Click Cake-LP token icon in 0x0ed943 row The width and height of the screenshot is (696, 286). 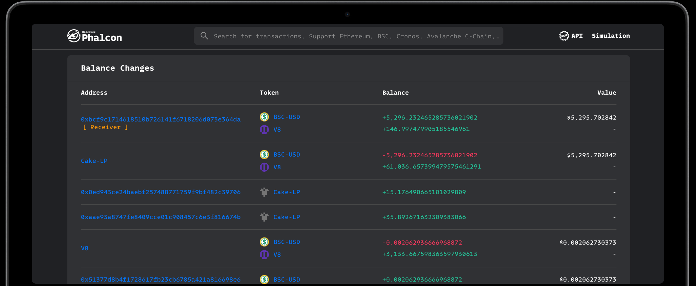[x=264, y=192]
